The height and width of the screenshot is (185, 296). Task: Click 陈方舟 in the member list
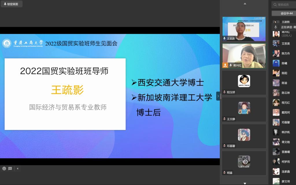click(x=286, y=54)
